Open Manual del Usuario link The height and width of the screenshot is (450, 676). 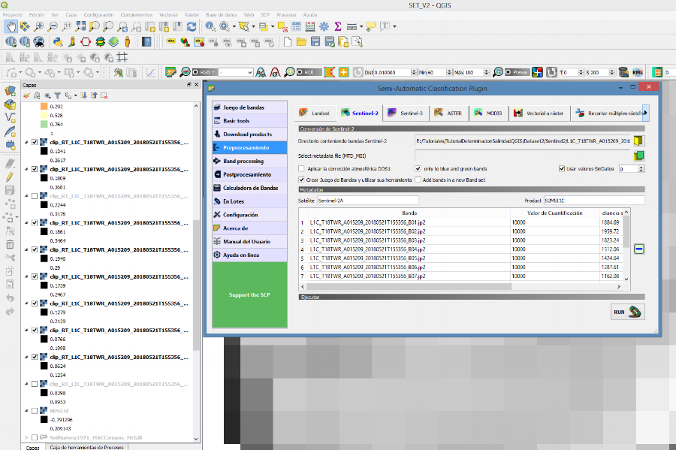(x=249, y=241)
